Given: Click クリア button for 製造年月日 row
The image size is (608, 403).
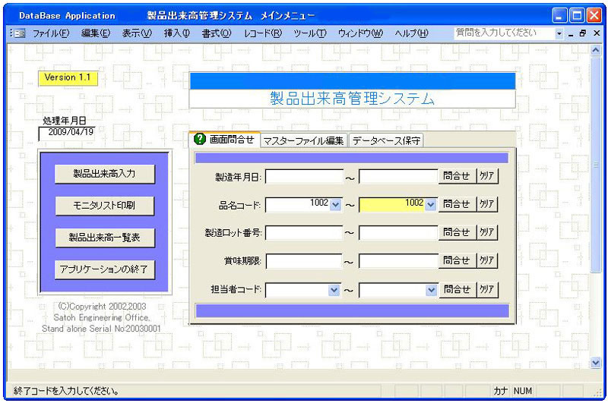Looking at the screenshot, I should tap(486, 176).
